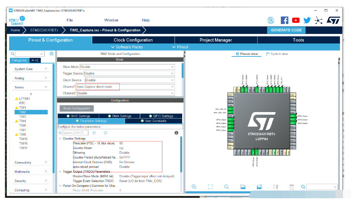This screenshot has width=351, height=207.
Task: Click the STM32CubeMX logo
Action: point(17,21)
